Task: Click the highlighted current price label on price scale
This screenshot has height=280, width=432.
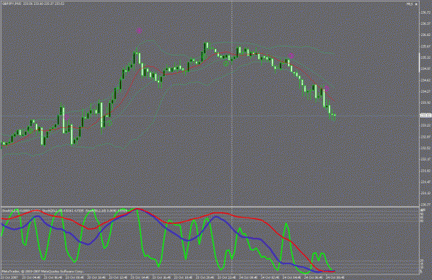Action: (x=425, y=115)
